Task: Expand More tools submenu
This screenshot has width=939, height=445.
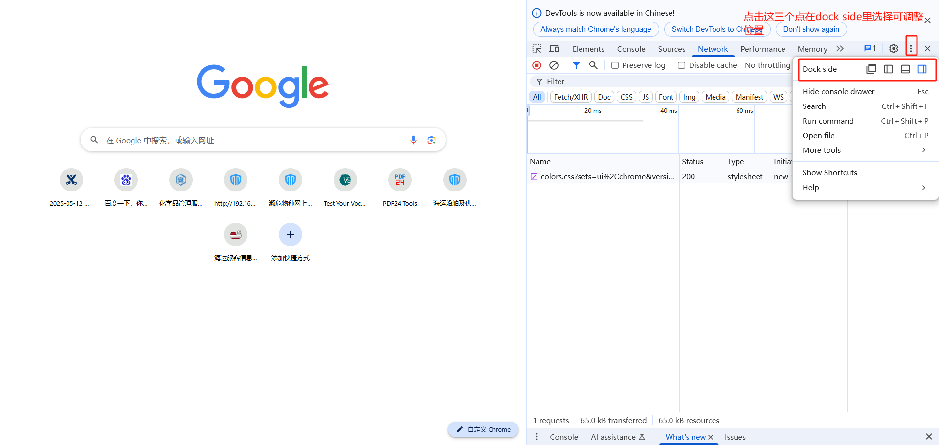Action: [865, 150]
